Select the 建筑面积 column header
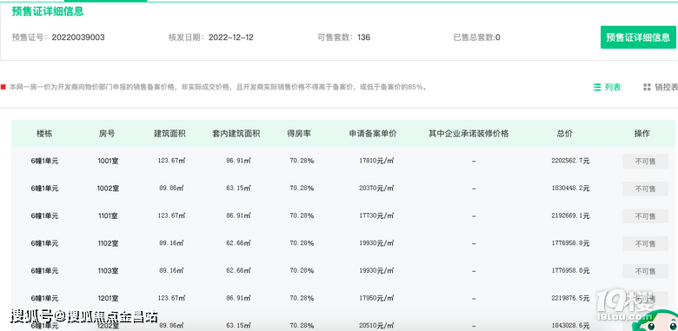This screenshot has width=678, height=331. click(x=169, y=134)
